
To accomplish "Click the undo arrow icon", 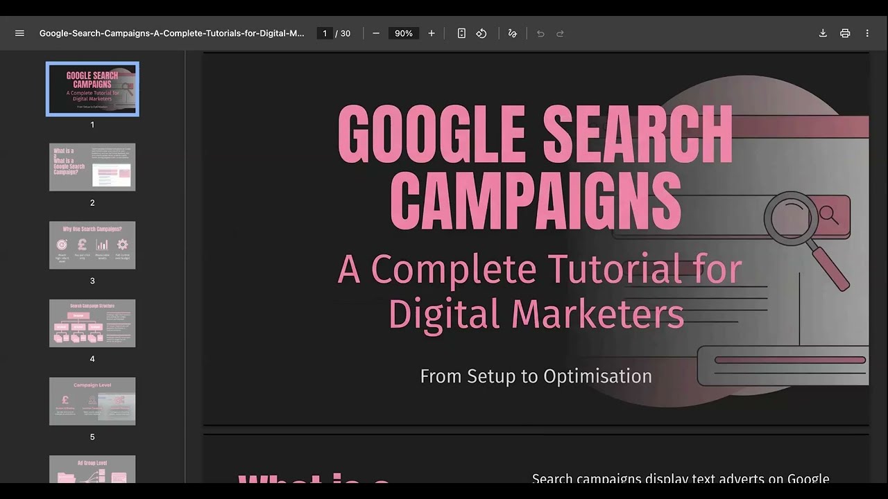I will tap(540, 33).
